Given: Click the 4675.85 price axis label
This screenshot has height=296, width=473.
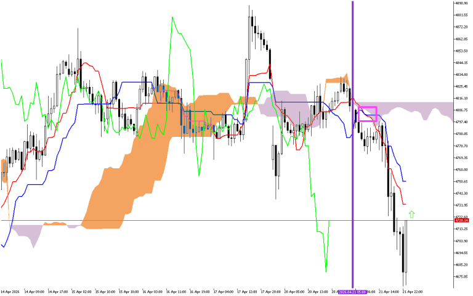Looking at the screenshot, I should point(461,276).
